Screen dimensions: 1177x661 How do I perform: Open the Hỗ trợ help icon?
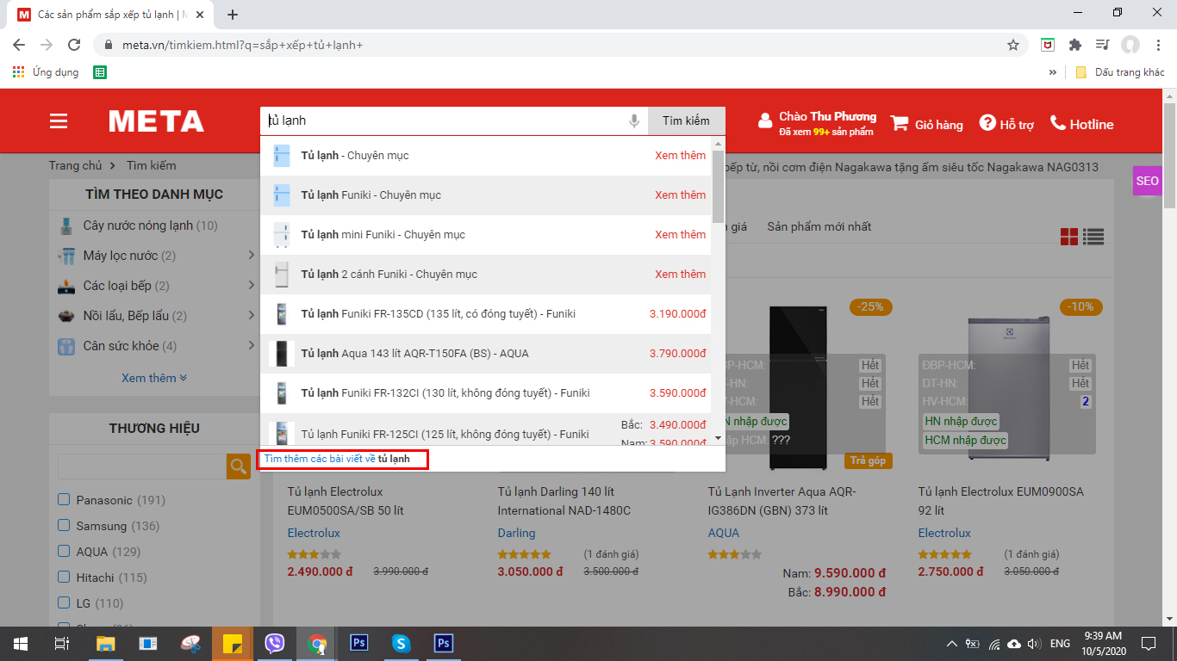[x=987, y=124]
